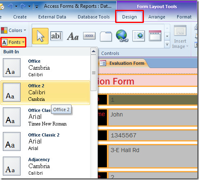Select the Navigation Control icon
This screenshot has width=199, height=180.
click(155, 36)
